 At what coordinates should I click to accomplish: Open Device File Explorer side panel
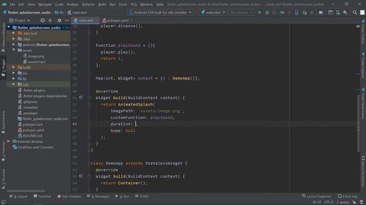tap(363, 171)
